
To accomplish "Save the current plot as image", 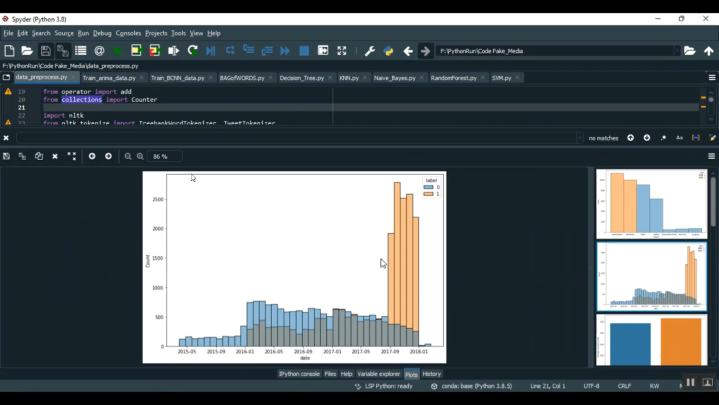I will point(6,156).
